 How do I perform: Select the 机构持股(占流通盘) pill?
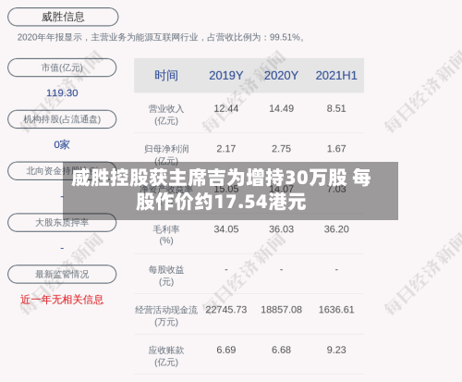(62, 119)
